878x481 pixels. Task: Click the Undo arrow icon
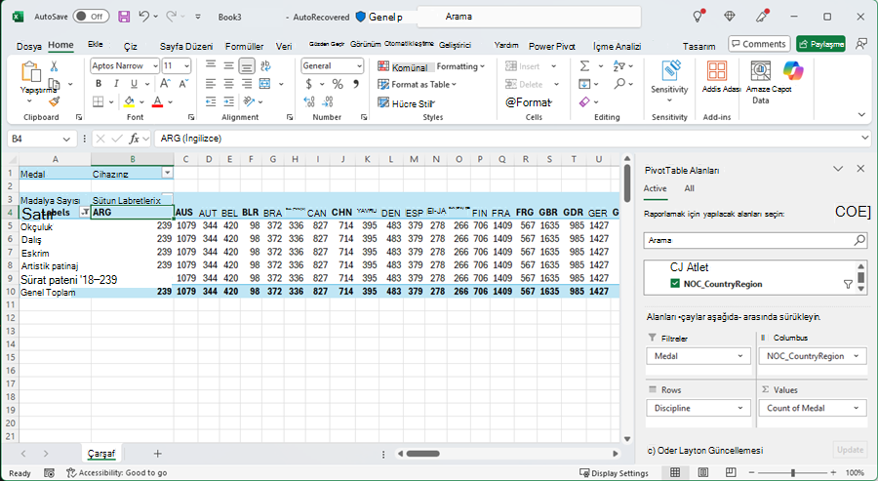pyautogui.click(x=144, y=17)
